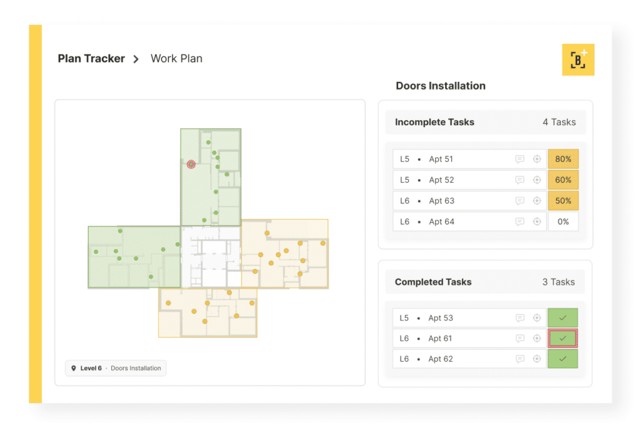
Task: Open the comment icon for Apt 51
Action: tap(520, 159)
